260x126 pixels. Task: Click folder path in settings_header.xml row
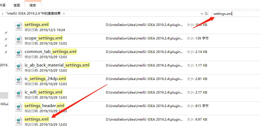coord(144,106)
